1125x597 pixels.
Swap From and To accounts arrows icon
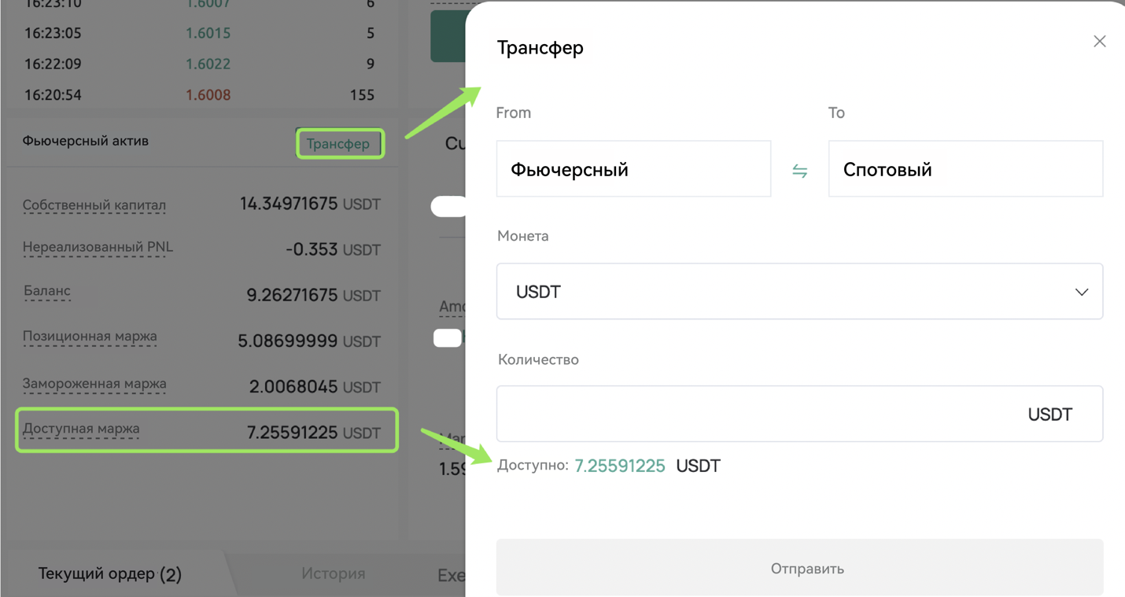tap(799, 171)
